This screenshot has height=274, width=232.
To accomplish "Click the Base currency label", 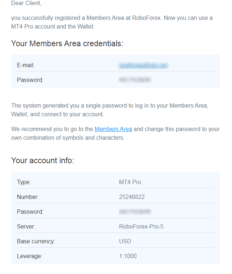I will coord(36,241).
